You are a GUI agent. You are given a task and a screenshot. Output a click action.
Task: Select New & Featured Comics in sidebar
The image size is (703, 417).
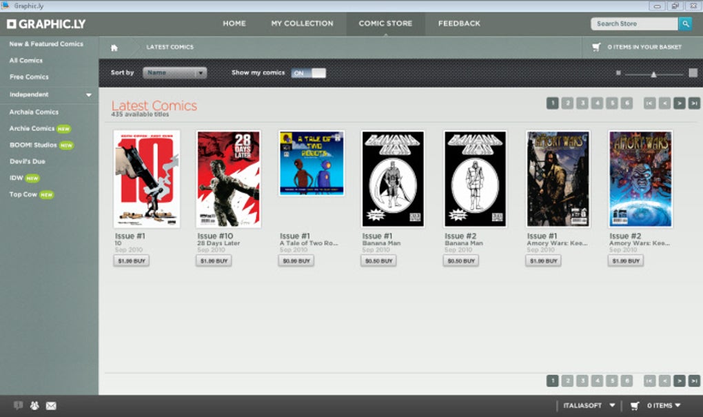pos(46,44)
